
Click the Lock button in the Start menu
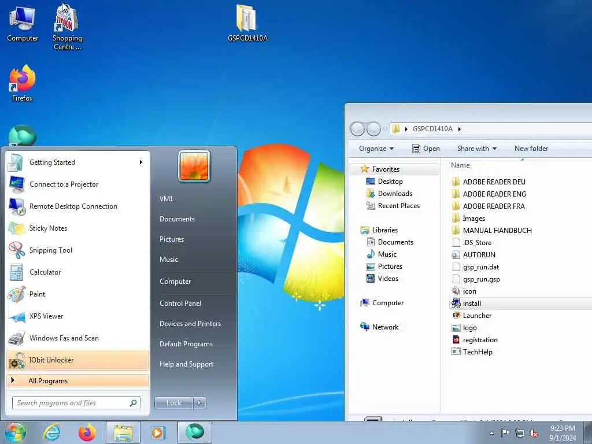(x=174, y=403)
